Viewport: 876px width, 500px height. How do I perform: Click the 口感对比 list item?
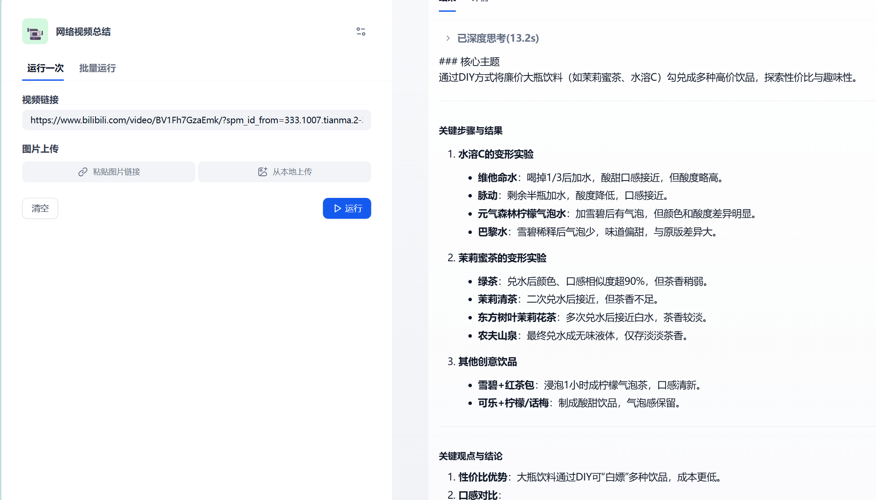coord(480,495)
